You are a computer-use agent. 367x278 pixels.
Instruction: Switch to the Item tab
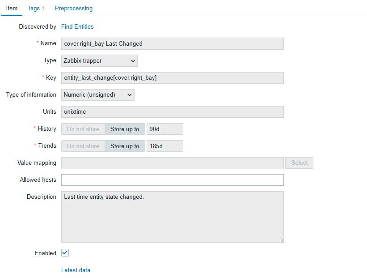point(12,8)
